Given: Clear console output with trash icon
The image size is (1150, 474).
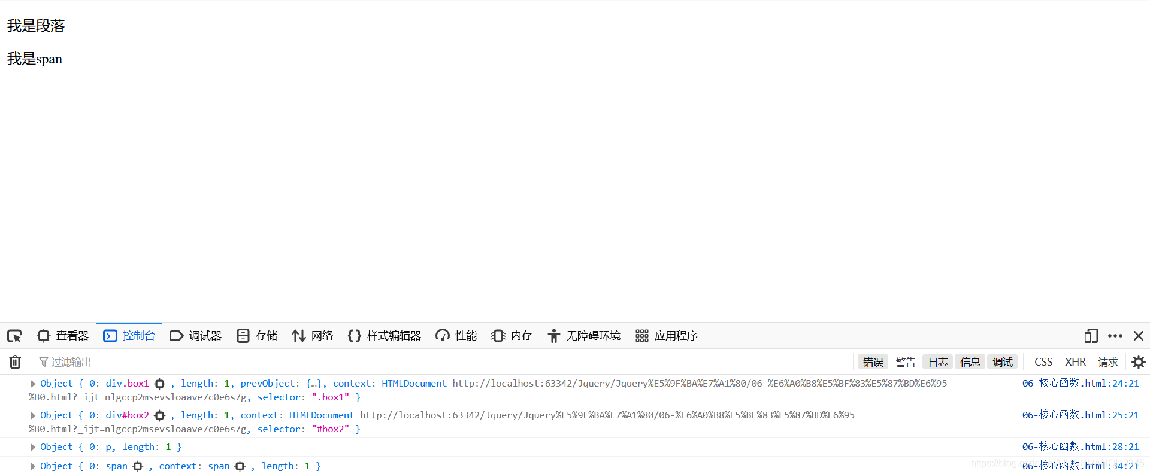Looking at the screenshot, I should (x=15, y=362).
